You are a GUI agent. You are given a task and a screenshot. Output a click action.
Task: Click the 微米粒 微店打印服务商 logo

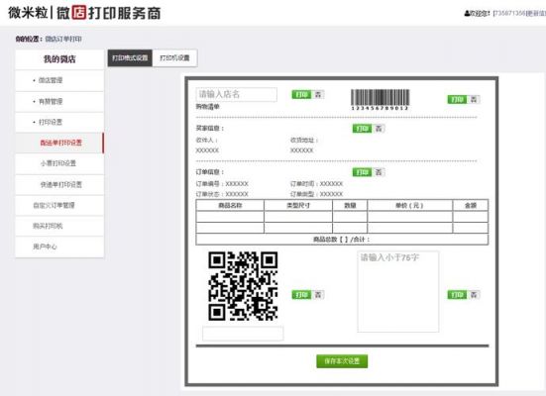(x=84, y=13)
